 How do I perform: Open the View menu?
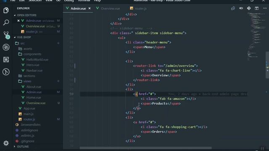coord(49,1)
